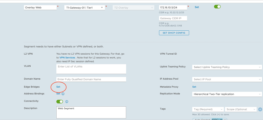The image size is (263, 120).
Task: Open the T1-Gateway-01 connected gateway dropdown
Action: coord(84,8)
